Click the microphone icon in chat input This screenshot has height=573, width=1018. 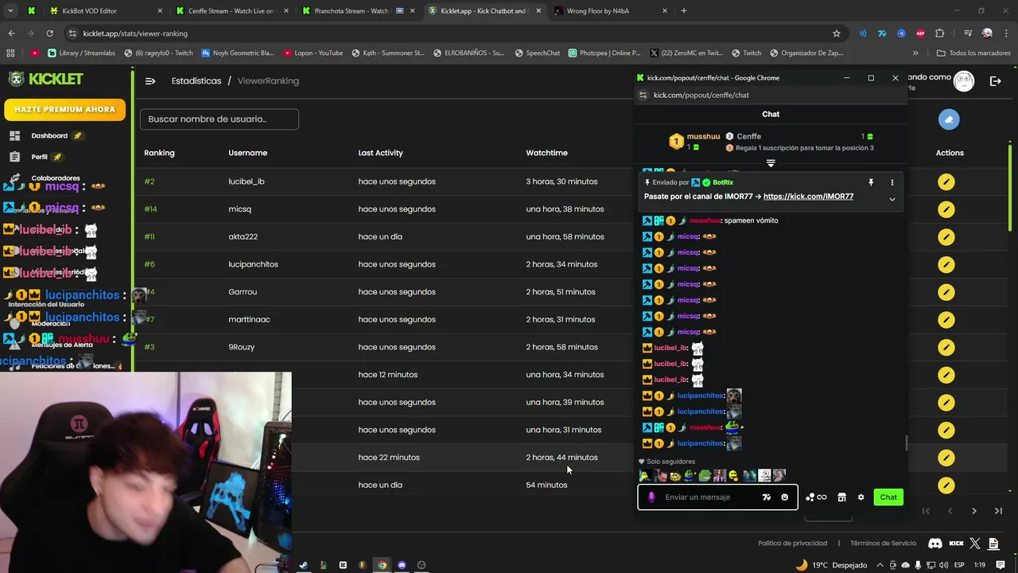coord(651,497)
